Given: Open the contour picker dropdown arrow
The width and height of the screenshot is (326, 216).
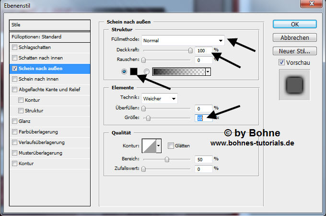Looking at the screenshot, I should [158, 145].
